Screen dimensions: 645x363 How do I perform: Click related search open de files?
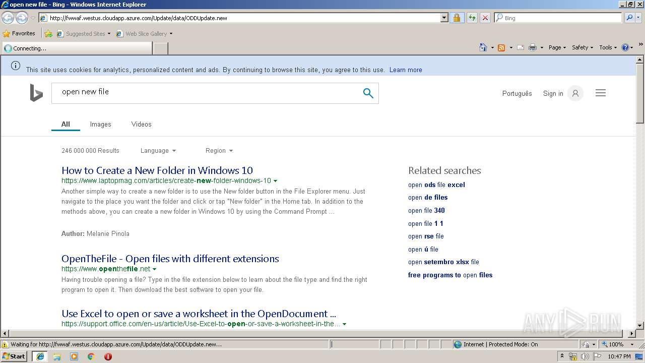pyautogui.click(x=428, y=198)
